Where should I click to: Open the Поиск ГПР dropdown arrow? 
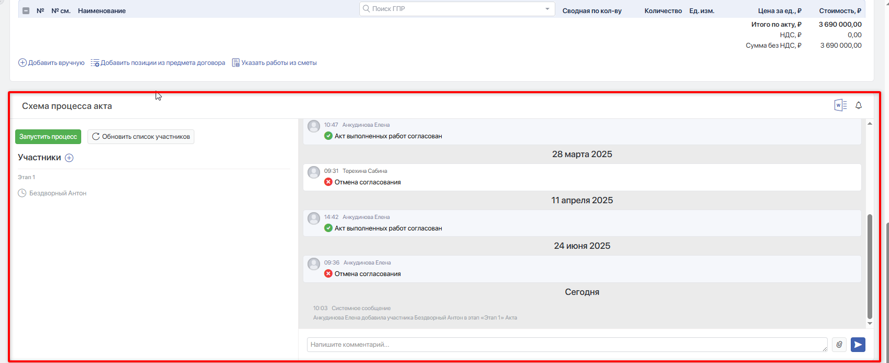[547, 9]
